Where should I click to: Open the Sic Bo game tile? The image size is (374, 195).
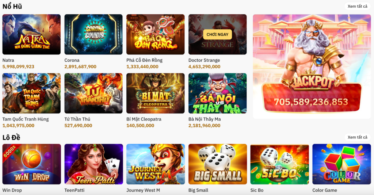(279, 164)
